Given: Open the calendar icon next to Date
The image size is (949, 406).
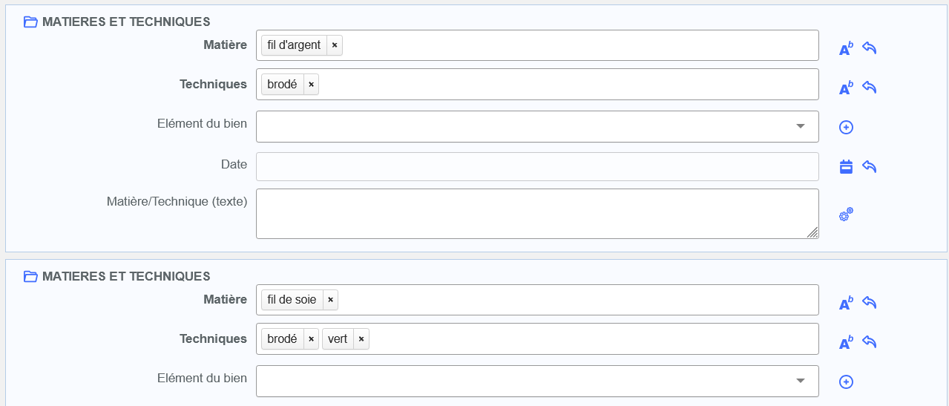Looking at the screenshot, I should point(846,166).
